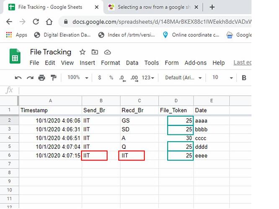This screenshot has width=279, height=209.
Task: Star the File Tracking document
Action: point(83,52)
